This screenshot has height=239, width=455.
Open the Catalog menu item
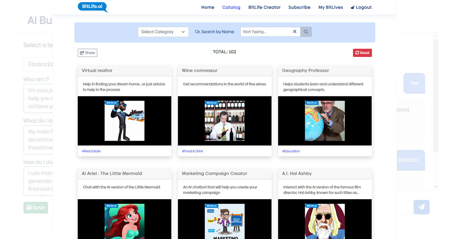(231, 7)
